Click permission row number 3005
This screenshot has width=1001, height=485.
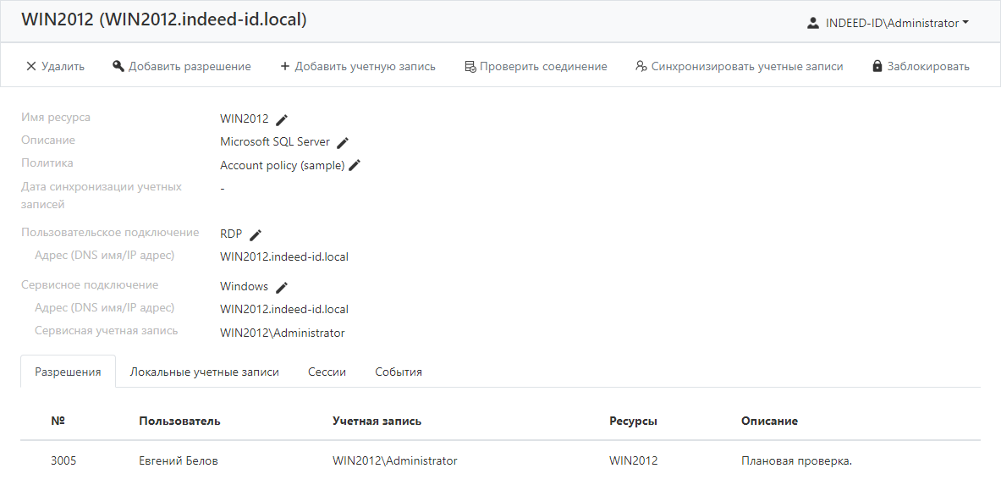coord(63,461)
